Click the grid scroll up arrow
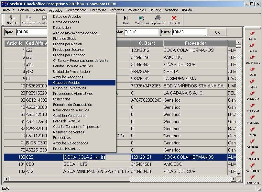Image resolution: width=262 pixels, height=192 pixels. pos(238,42)
